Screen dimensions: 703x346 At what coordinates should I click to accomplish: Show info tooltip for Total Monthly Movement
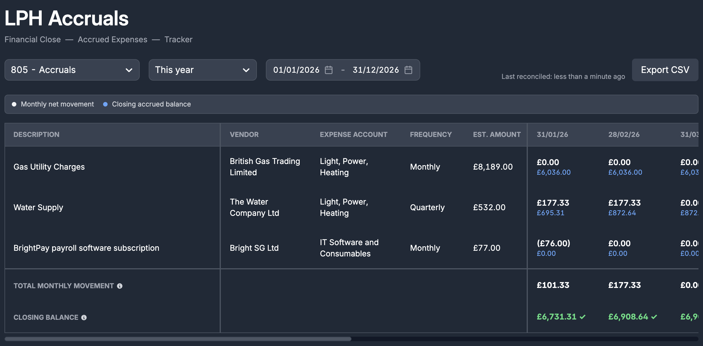pos(120,286)
